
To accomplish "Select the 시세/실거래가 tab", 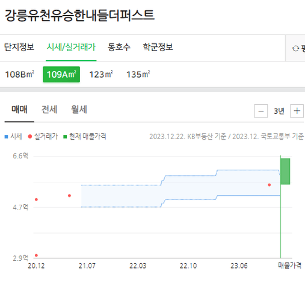I will click(71, 48).
